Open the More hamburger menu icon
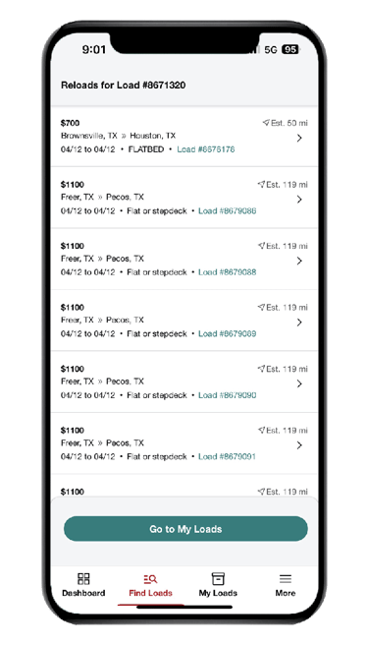 click(x=286, y=579)
